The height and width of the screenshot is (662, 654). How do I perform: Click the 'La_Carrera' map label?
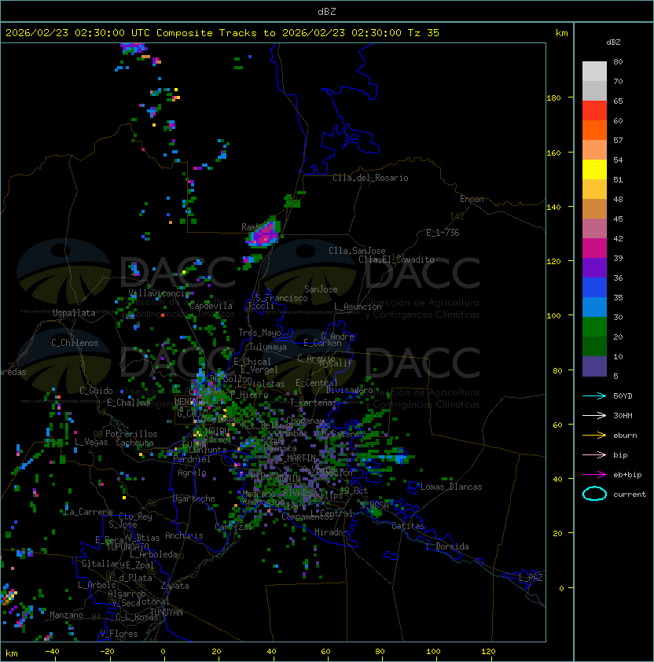pos(88,512)
